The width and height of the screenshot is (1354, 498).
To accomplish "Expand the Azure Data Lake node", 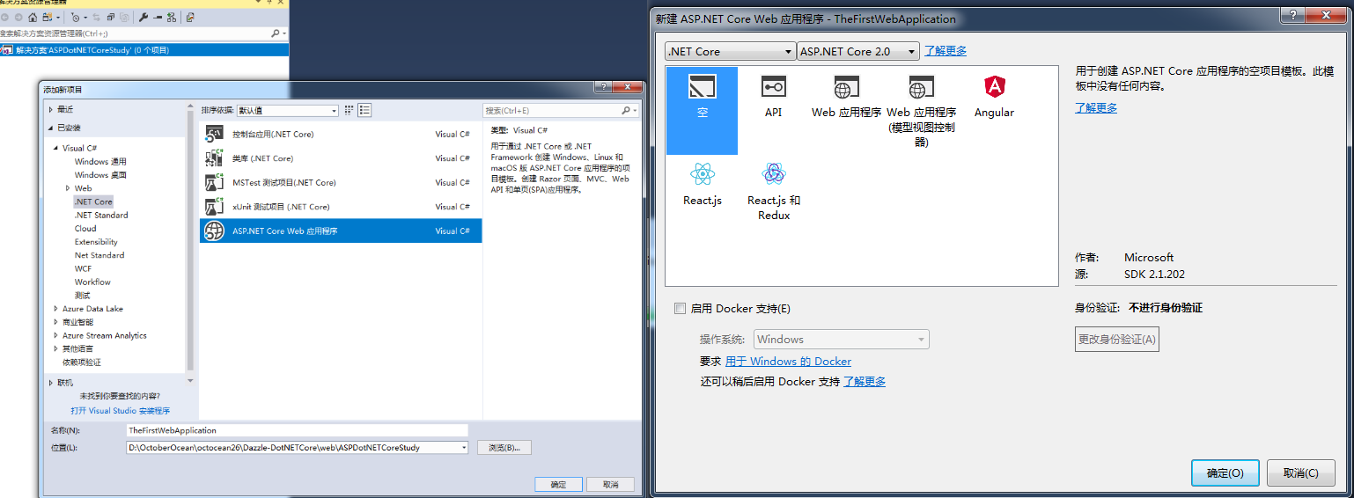I will point(56,309).
